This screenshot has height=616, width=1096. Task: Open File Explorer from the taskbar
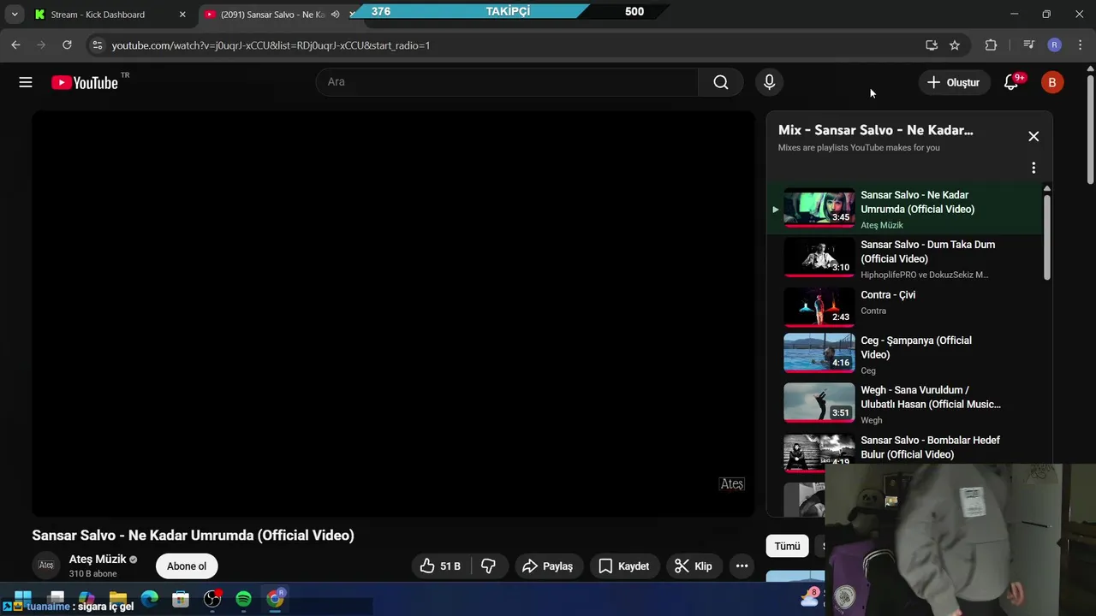(118, 598)
